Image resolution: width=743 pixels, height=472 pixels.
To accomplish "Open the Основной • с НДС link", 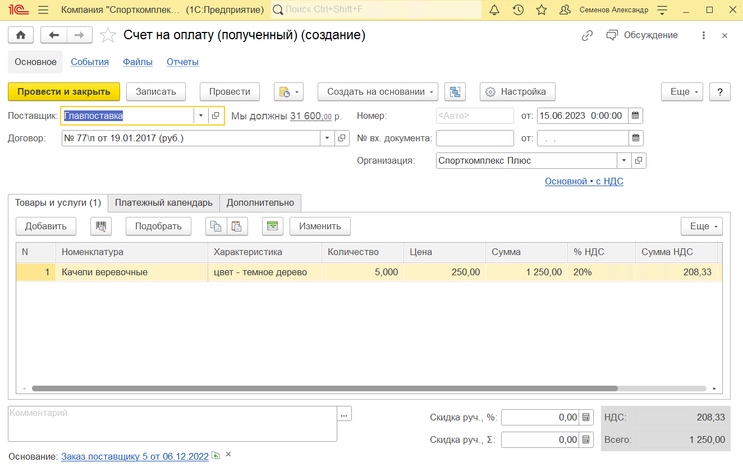I will pos(584,182).
